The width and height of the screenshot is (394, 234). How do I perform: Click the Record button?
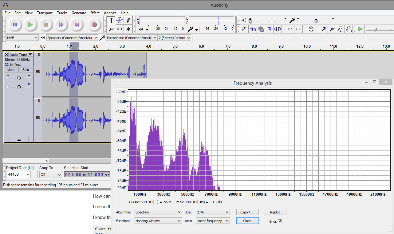(94, 25)
